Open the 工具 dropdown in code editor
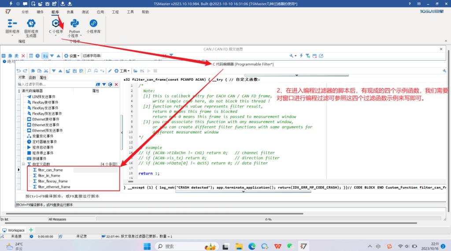This screenshot has height=251, width=451. tap(123, 70)
